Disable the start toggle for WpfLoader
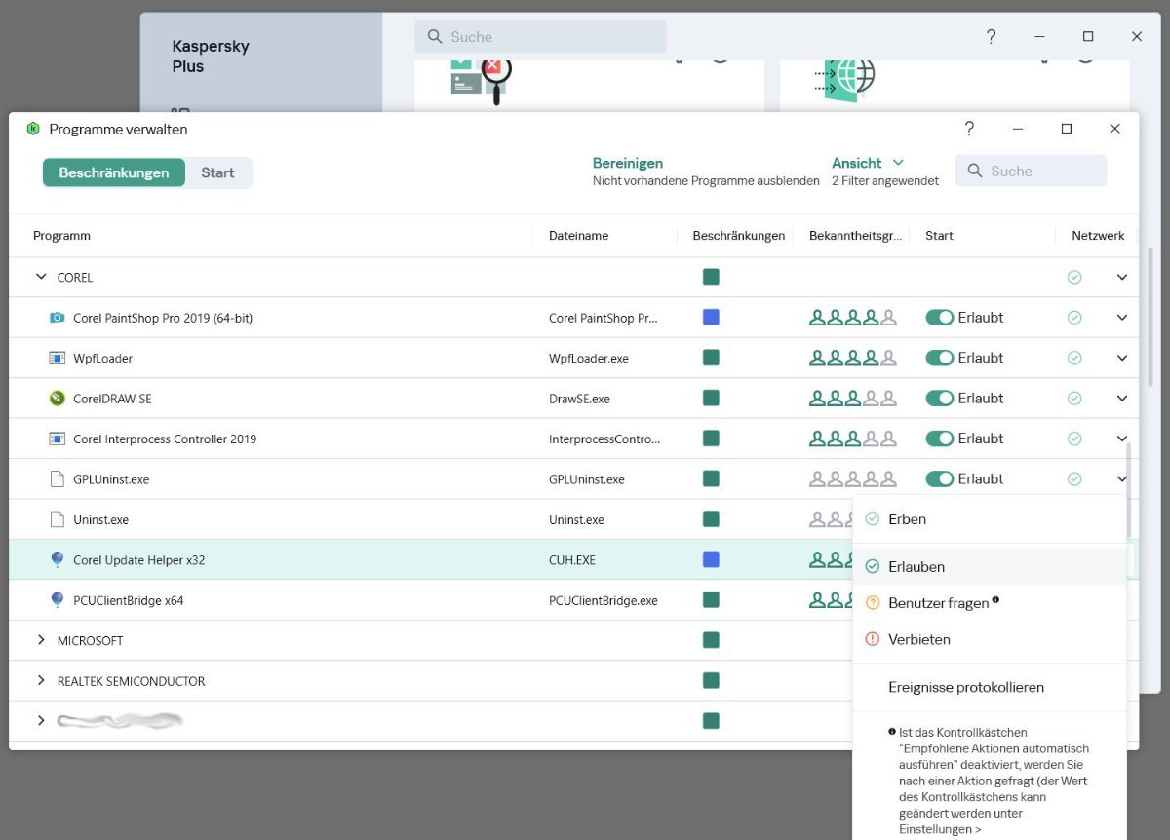This screenshot has height=840, width=1170. click(x=939, y=359)
